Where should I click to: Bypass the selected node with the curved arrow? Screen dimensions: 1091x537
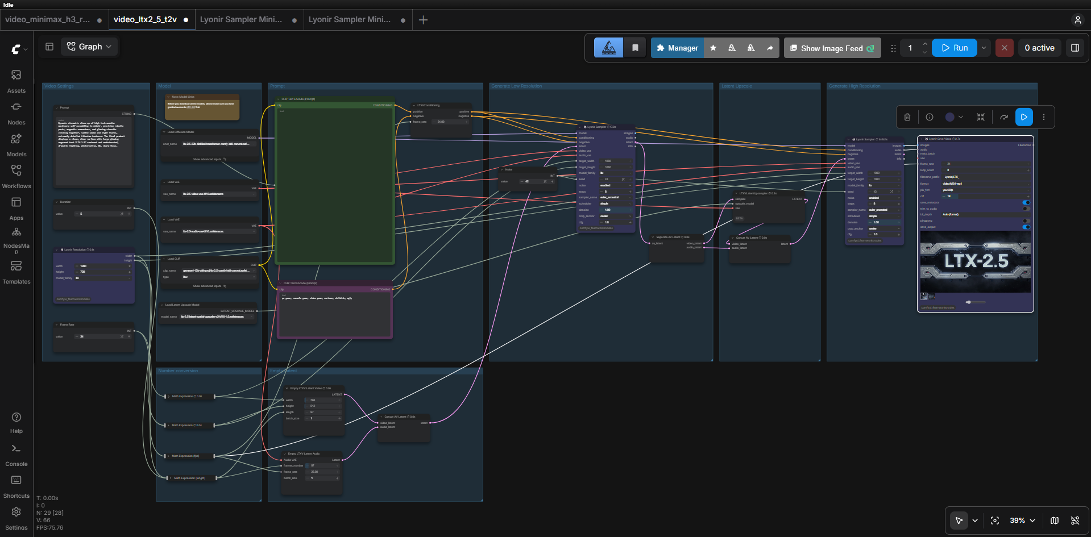1004,117
